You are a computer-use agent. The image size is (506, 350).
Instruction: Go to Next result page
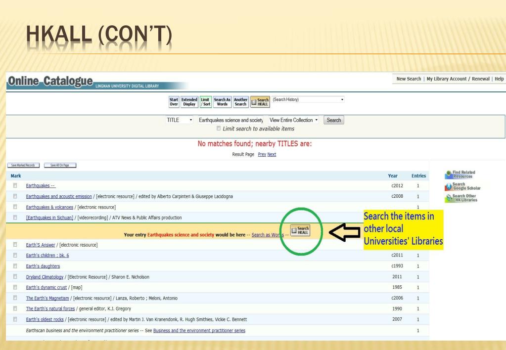pyautogui.click(x=272, y=155)
